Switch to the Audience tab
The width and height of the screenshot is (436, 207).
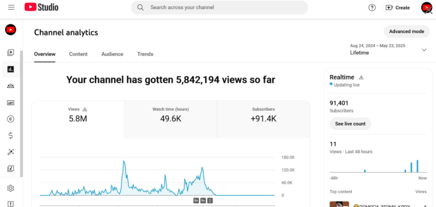112,54
